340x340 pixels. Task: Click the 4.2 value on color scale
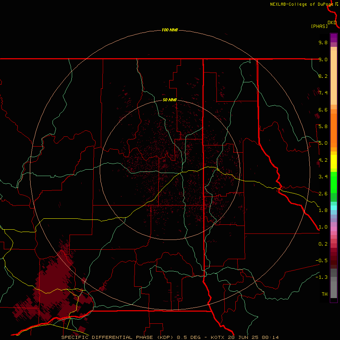click(x=323, y=160)
